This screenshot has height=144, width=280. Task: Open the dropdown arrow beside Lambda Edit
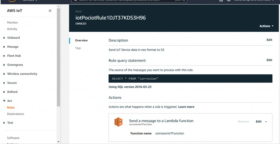click(x=266, y=122)
